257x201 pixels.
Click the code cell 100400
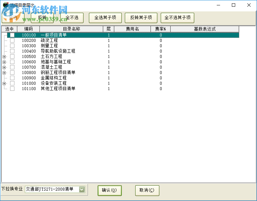[29, 51]
